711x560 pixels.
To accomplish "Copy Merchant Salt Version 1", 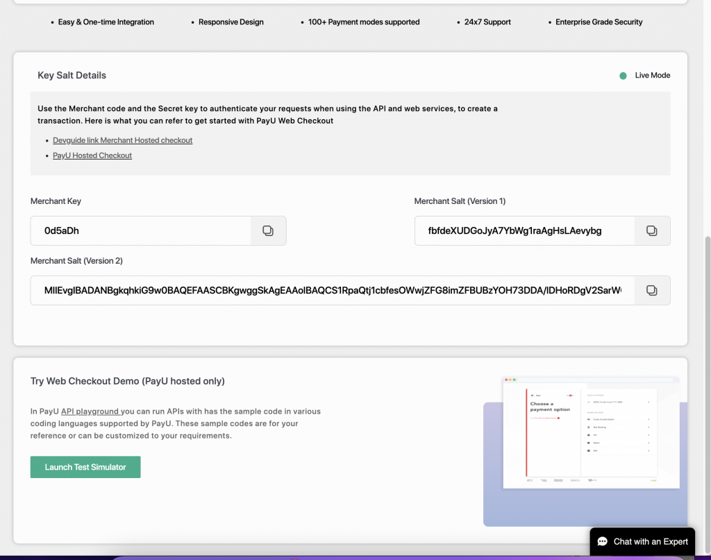I will (651, 230).
